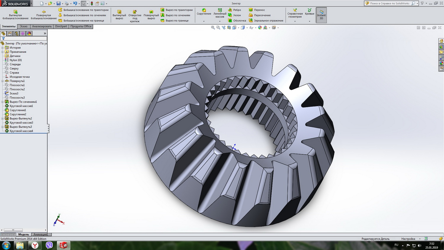Choose Вырез по траектории
This screenshot has height=250, width=444.
pyautogui.click(x=176, y=10)
